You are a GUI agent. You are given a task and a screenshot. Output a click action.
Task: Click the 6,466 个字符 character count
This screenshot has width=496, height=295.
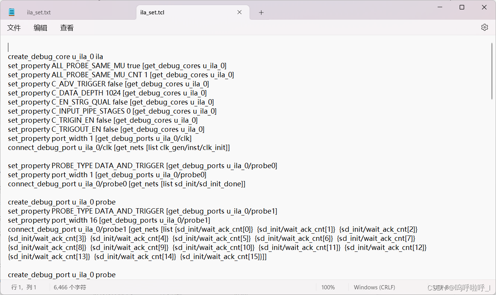point(70,287)
